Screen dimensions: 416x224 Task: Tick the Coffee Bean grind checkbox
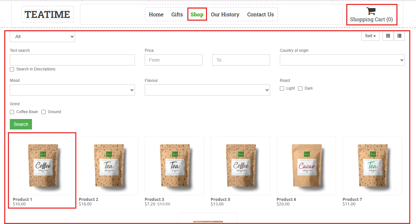click(x=12, y=112)
